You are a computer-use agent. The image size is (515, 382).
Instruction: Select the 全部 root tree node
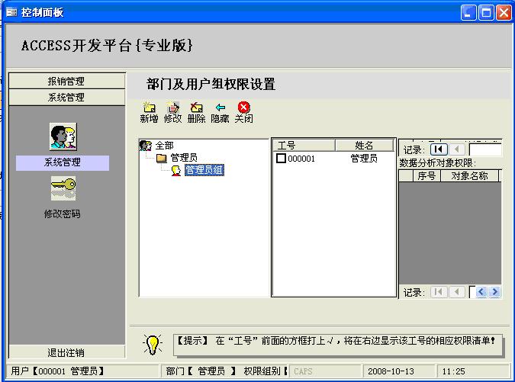(164, 146)
